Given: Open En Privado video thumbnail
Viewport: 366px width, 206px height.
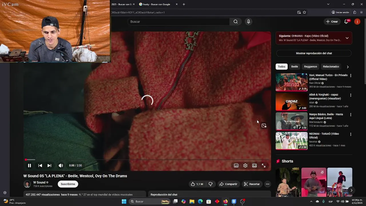Looking at the screenshot, I should click(x=291, y=82).
